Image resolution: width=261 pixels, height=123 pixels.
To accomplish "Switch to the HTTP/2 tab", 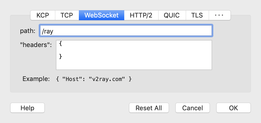I will 141,15.
